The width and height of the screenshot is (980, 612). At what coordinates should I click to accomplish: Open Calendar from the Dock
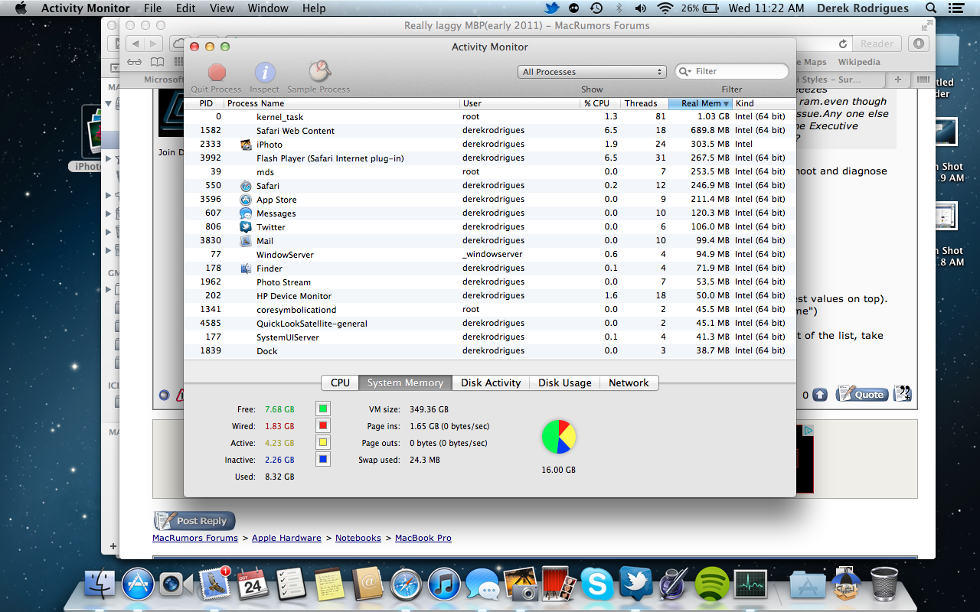pos(253,585)
